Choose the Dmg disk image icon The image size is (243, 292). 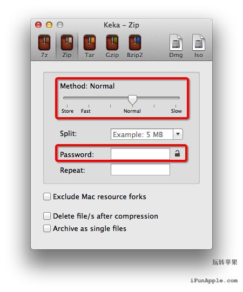click(176, 46)
